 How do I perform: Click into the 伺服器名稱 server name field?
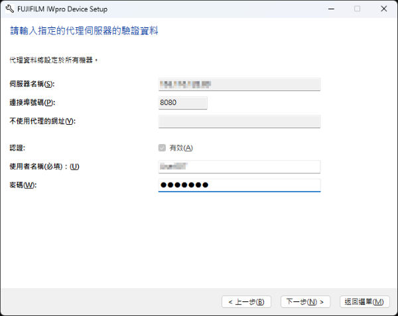pyautogui.click(x=239, y=84)
